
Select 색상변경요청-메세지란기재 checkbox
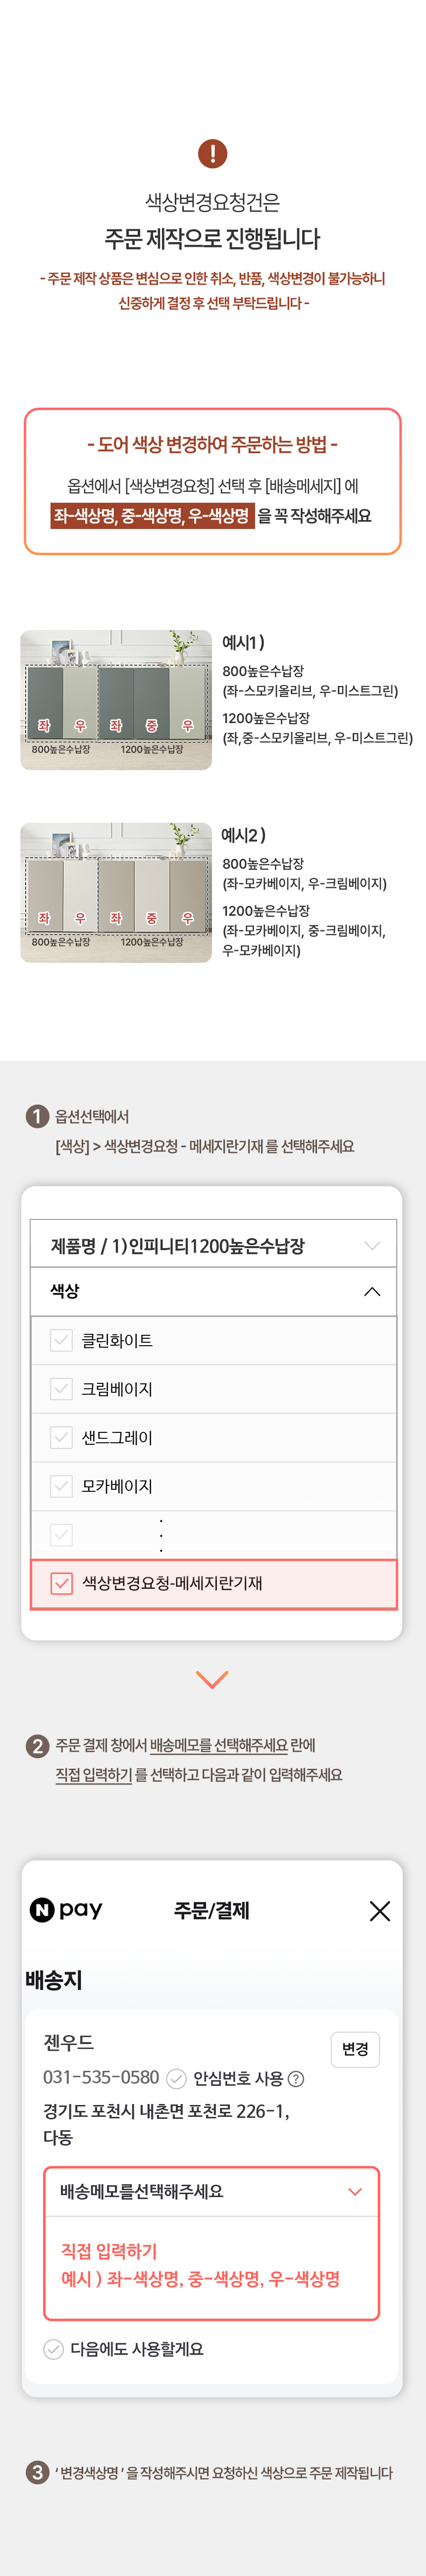[x=62, y=1583]
